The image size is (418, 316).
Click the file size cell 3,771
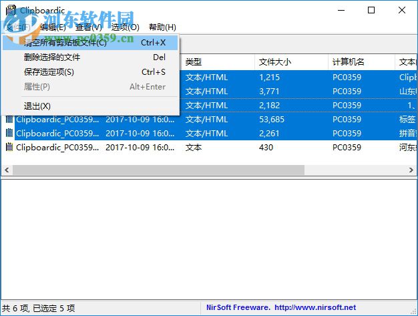click(269, 92)
